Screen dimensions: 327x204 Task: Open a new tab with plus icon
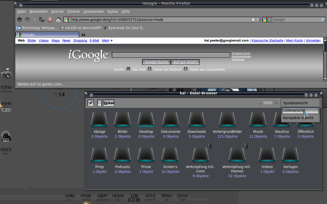(83, 35)
